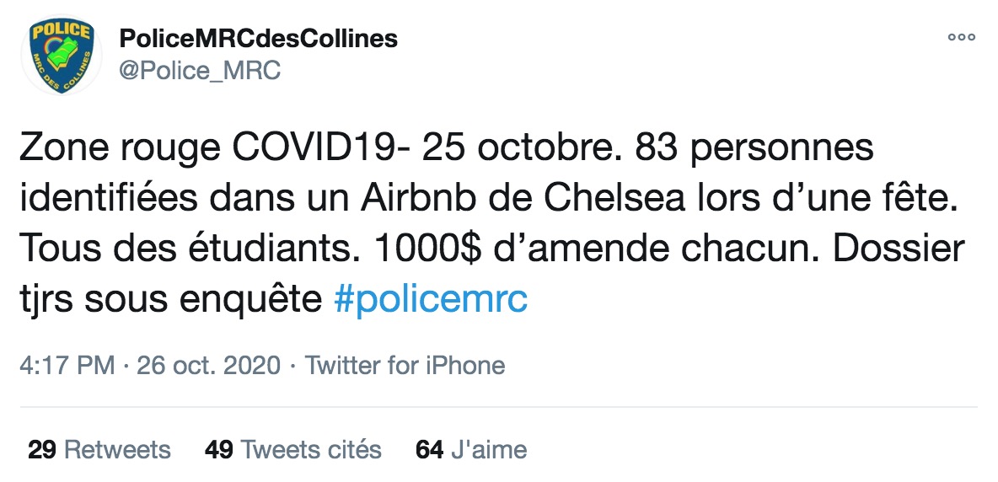This screenshot has height=482, width=998.
Task: View the 49 Tweets cités list
Action: (x=292, y=450)
